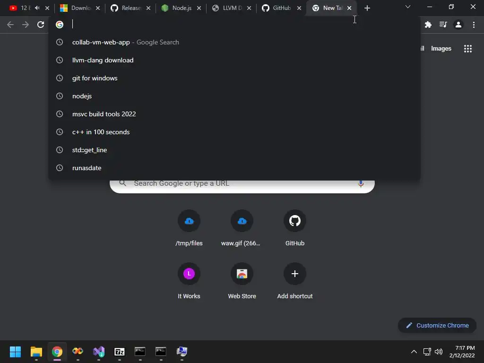This screenshot has width=484, height=363.
Task: Open File Explorer from taskbar
Action: click(36, 352)
